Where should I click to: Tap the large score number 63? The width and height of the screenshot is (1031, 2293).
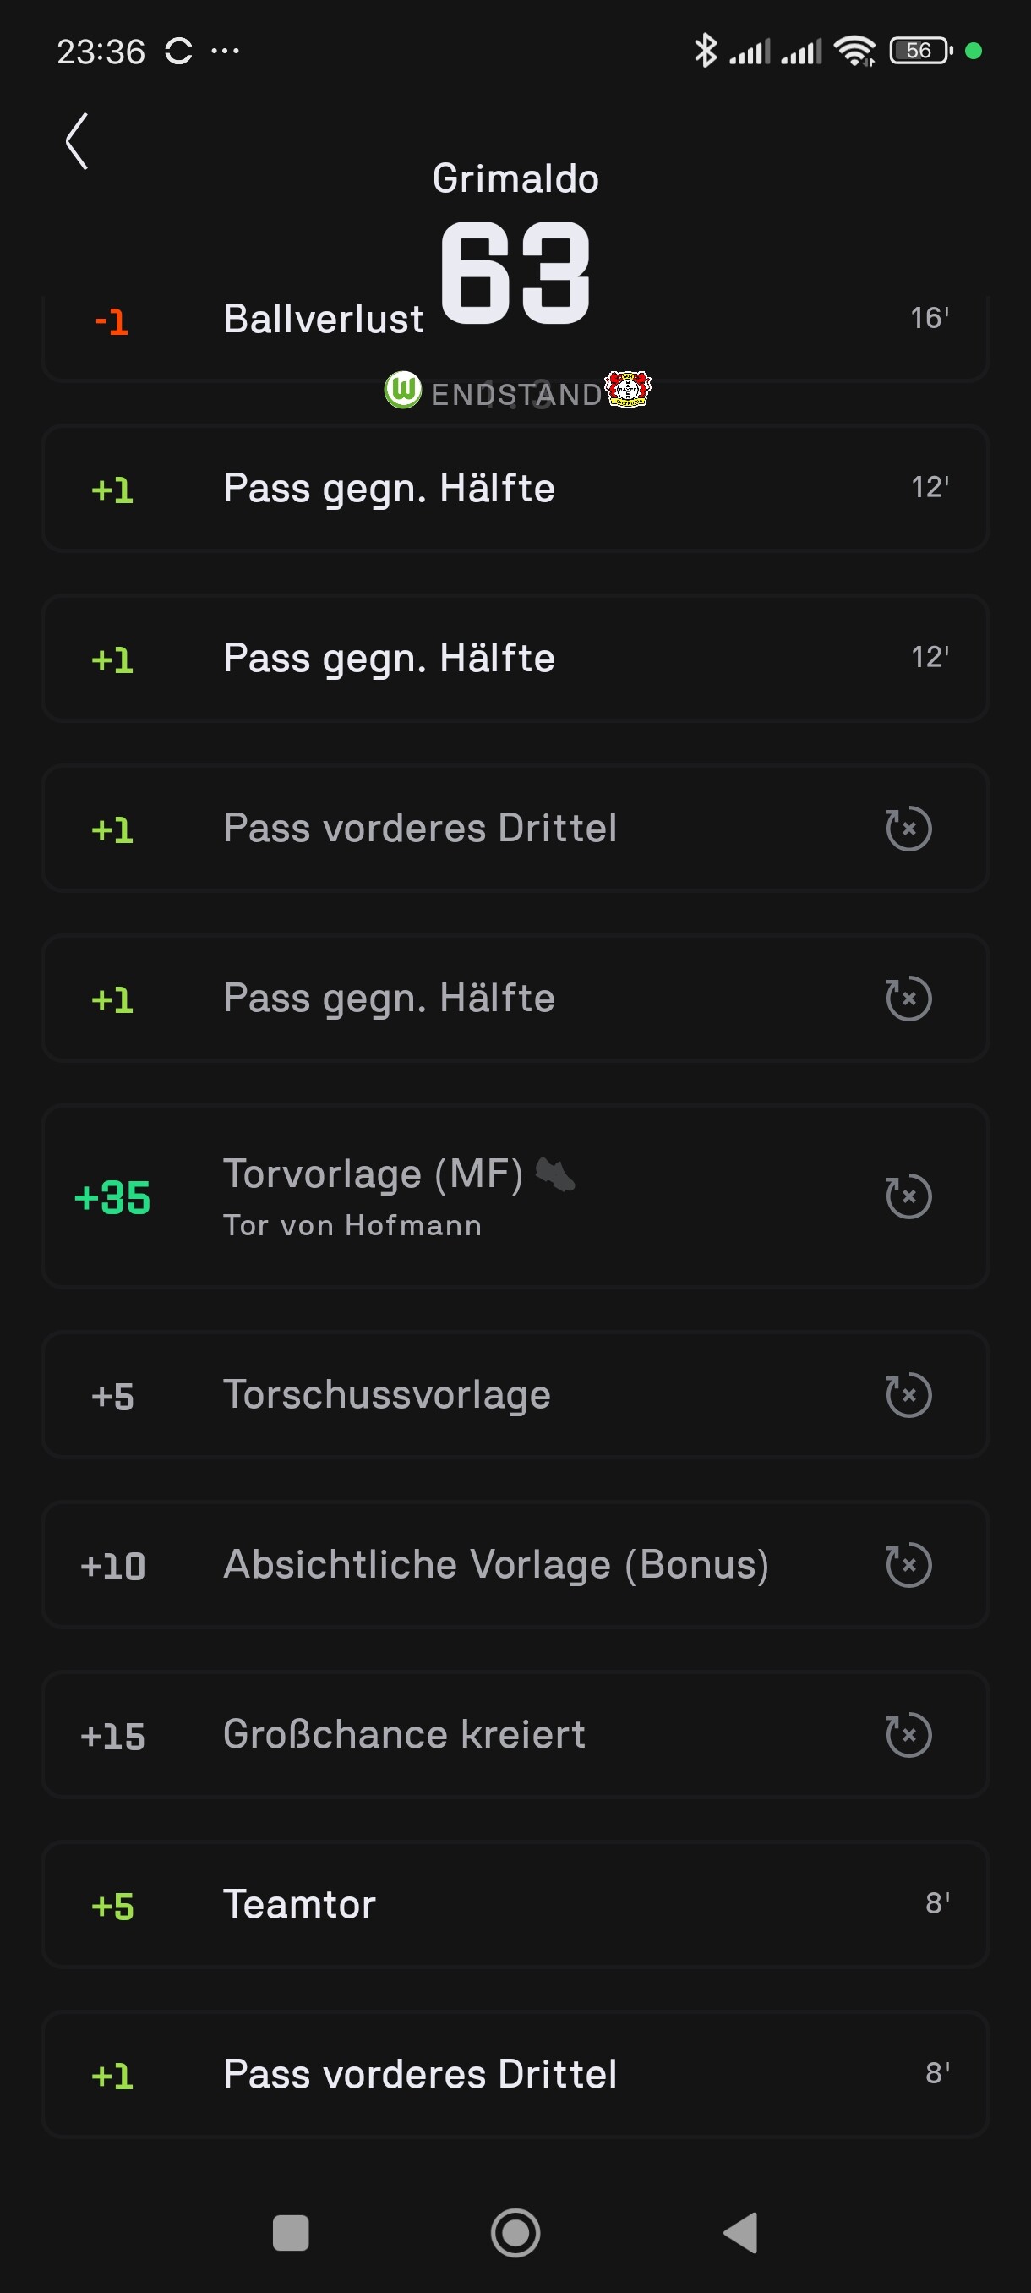(x=515, y=272)
